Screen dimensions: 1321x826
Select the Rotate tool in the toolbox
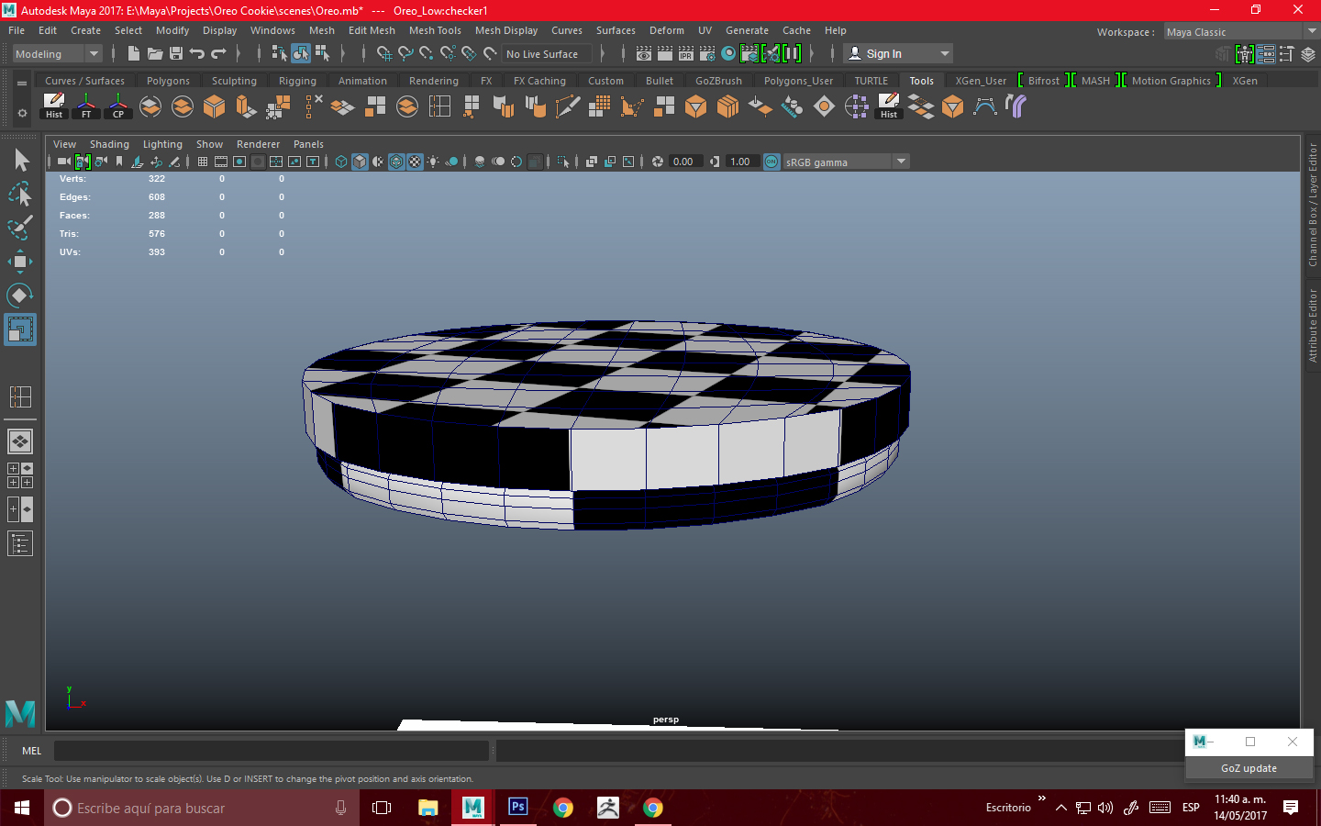pyautogui.click(x=19, y=296)
